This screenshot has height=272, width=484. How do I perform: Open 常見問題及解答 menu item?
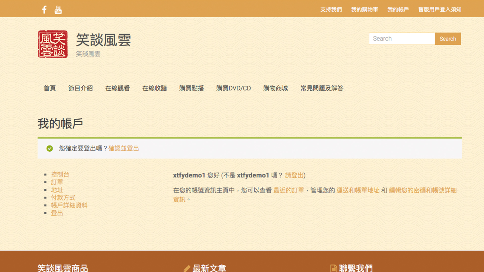tap(322, 88)
